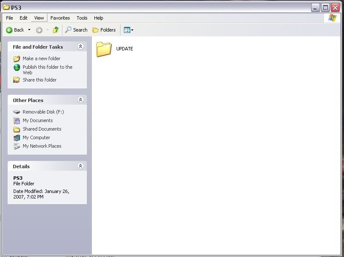
Task: Go to My Network Places link
Action: point(42,146)
